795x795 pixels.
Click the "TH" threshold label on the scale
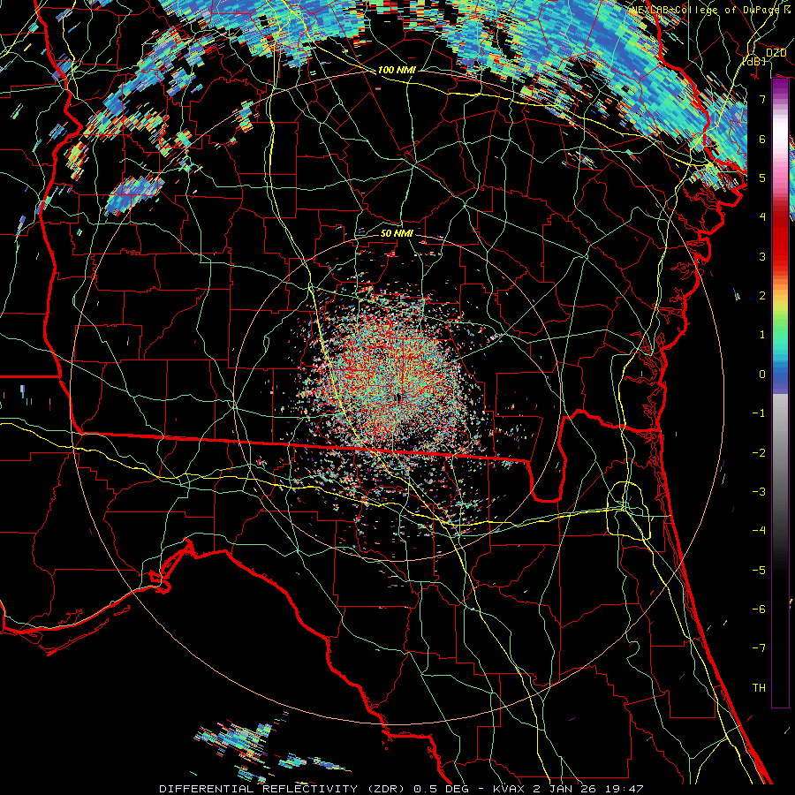(x=759, y=688)
